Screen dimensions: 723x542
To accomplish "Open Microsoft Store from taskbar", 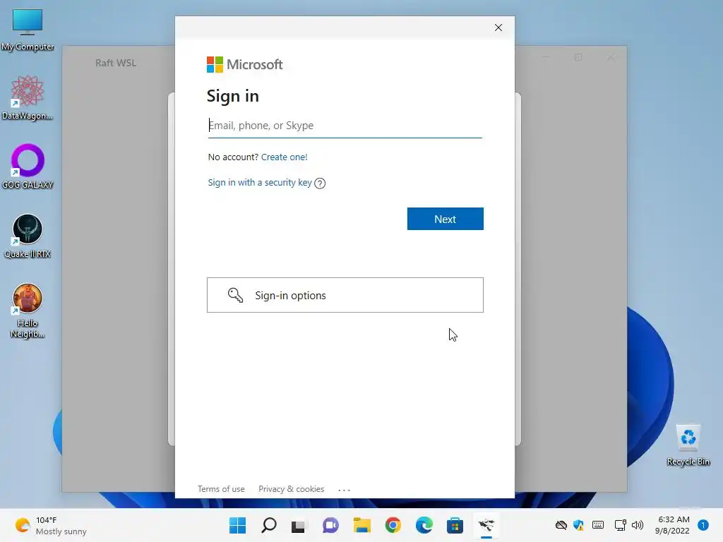I will coord(455,525).
